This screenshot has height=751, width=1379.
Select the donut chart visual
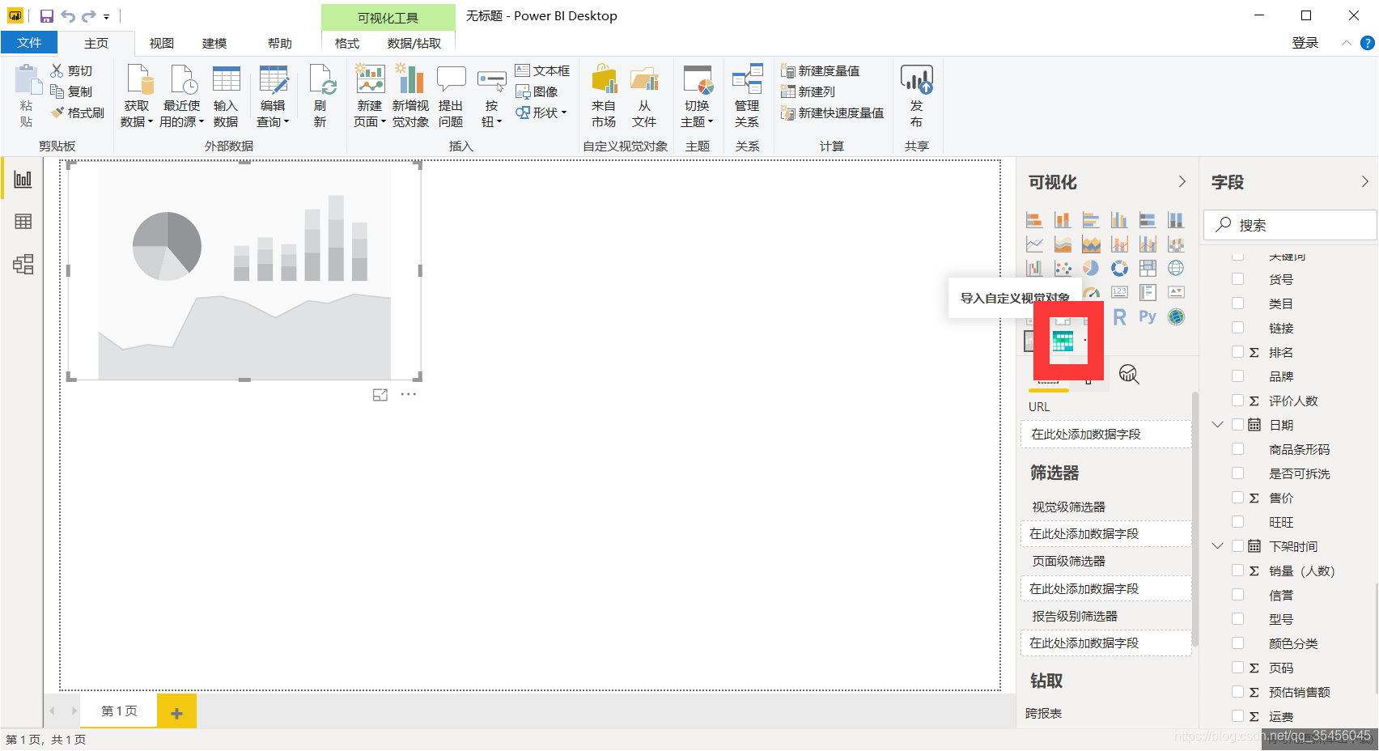[1119, 268]
